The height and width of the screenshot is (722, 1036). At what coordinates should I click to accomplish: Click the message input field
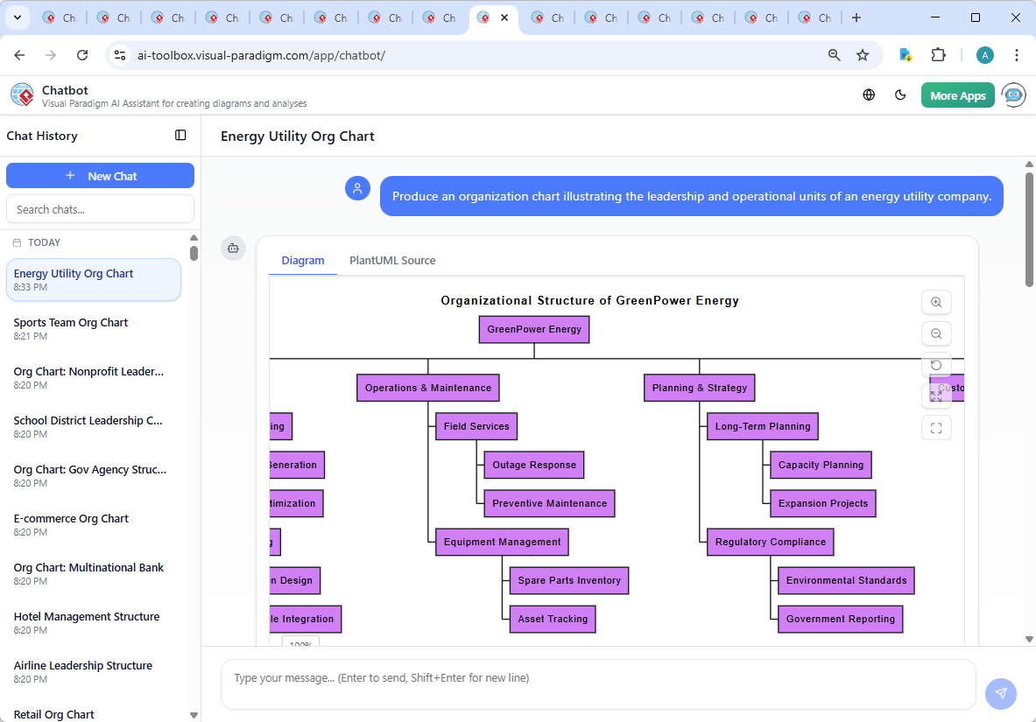pyautogui.click(x=598, y=683)
